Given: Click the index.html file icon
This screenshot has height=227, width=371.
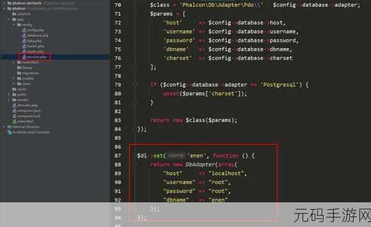Looking at the screenshot, I should click(14, 122).
